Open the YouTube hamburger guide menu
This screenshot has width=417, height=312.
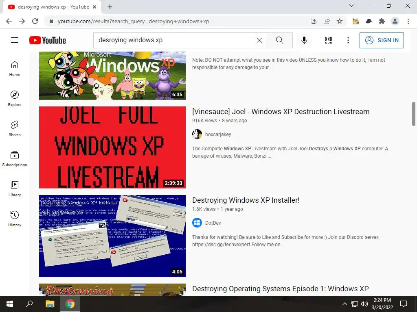(x=15, y=40)
